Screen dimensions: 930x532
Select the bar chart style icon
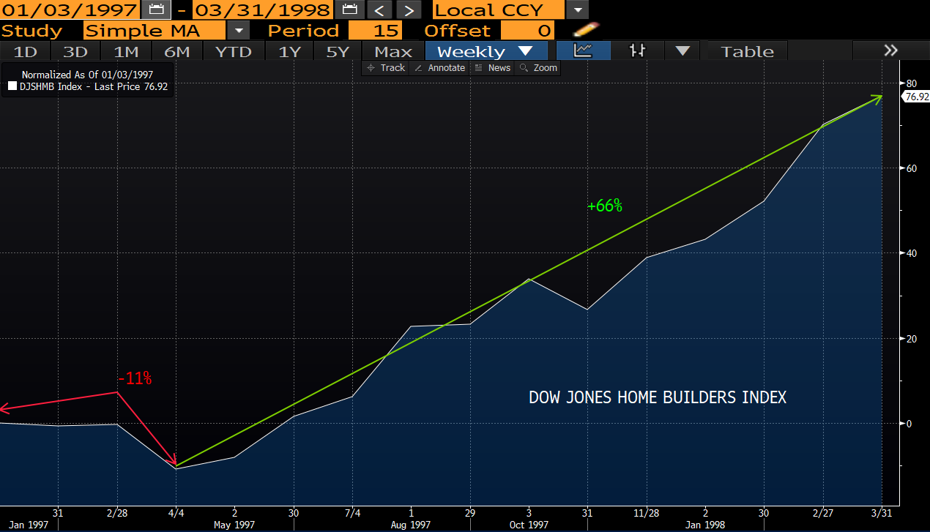tap(638, 50)
